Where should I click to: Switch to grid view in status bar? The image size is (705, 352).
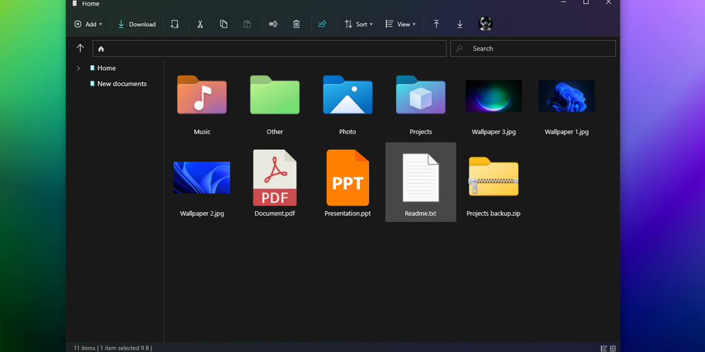coord(613,348)
